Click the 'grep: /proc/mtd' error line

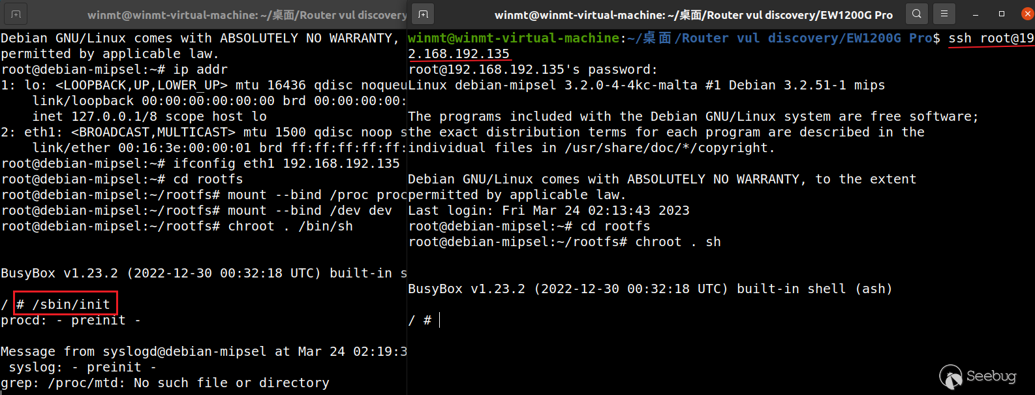[x=164, y=383]
